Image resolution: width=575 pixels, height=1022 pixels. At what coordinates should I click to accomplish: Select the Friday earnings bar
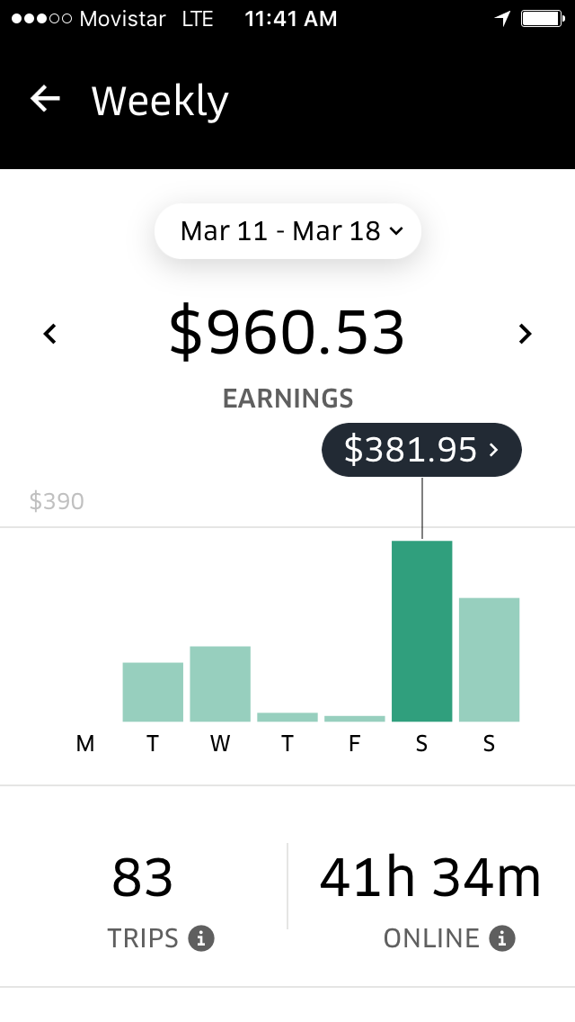pos(355,718)
